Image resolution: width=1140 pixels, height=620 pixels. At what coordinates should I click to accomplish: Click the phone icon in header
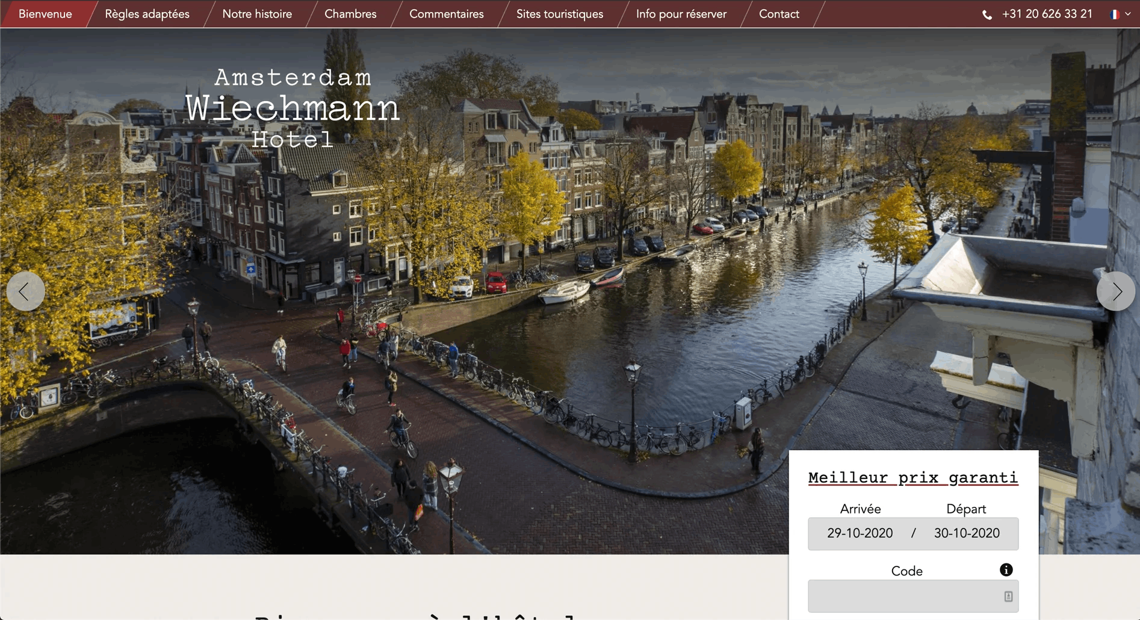[x=987, y=14]
